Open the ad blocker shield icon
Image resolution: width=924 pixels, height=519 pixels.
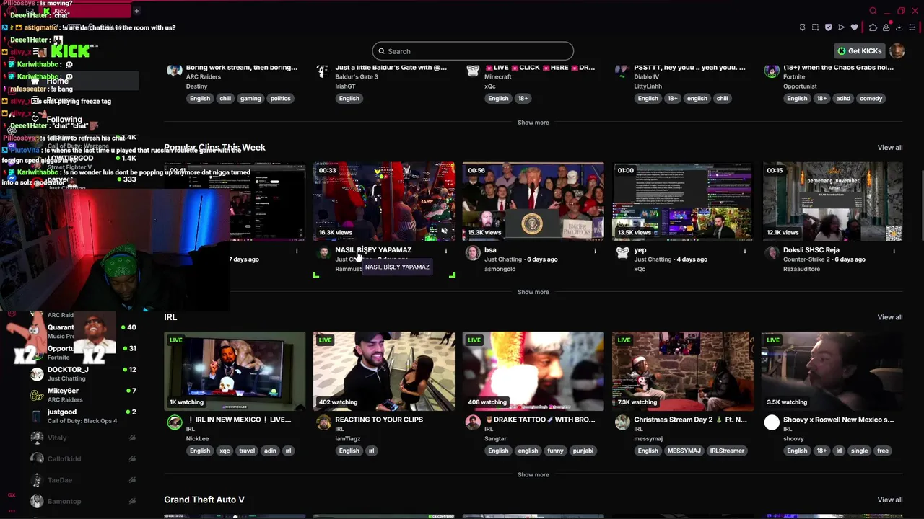click(x=828, y=27)
